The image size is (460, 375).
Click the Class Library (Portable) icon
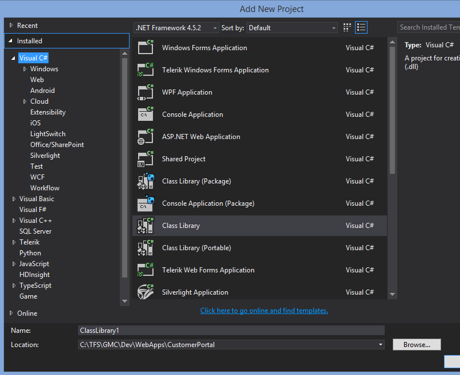[x=146, y=248]
